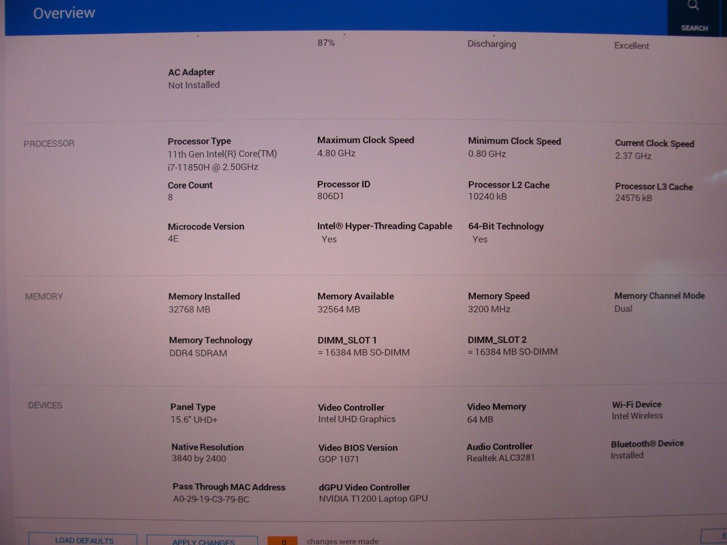Select the PROCESSOR section label
727x545 pixels.
pyautogui.click(x=49, y=144)
